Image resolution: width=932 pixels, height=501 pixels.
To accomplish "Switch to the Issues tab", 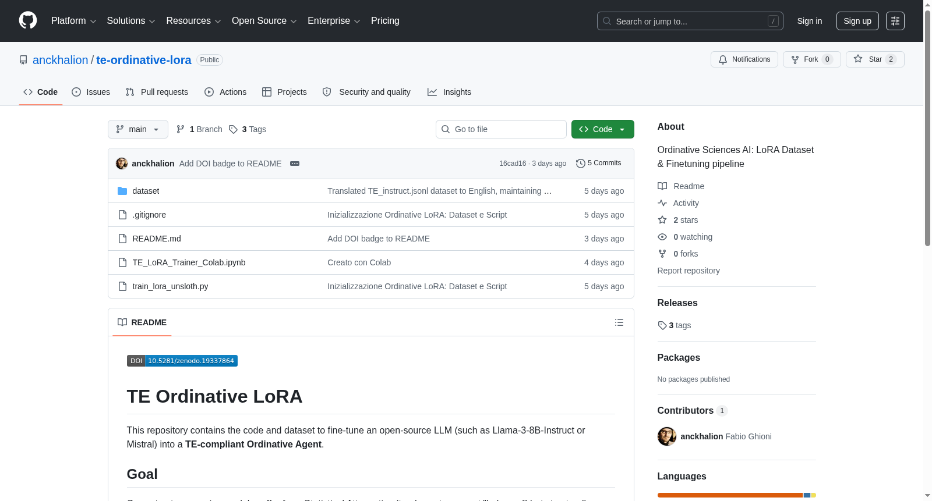I will [x=91, y=92].
